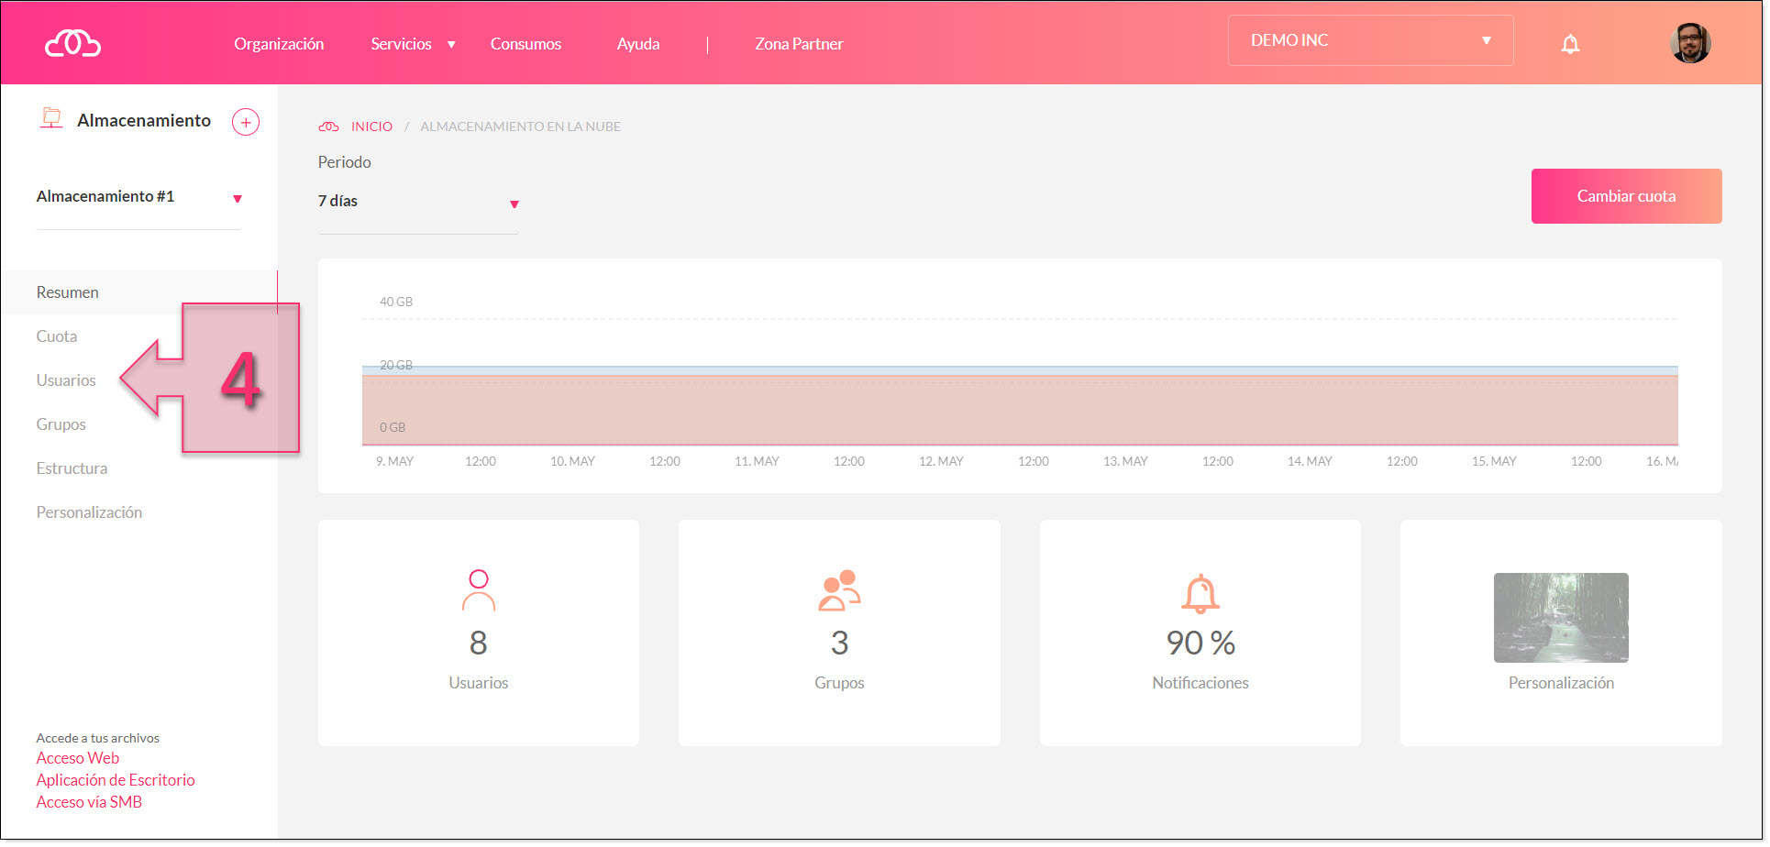Select Cuota in the left sidebar
Viewport: 1770px width, 847px height.
click(56, 335)
